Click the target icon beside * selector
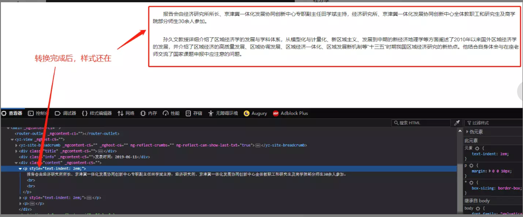 [x=472, y=182]
